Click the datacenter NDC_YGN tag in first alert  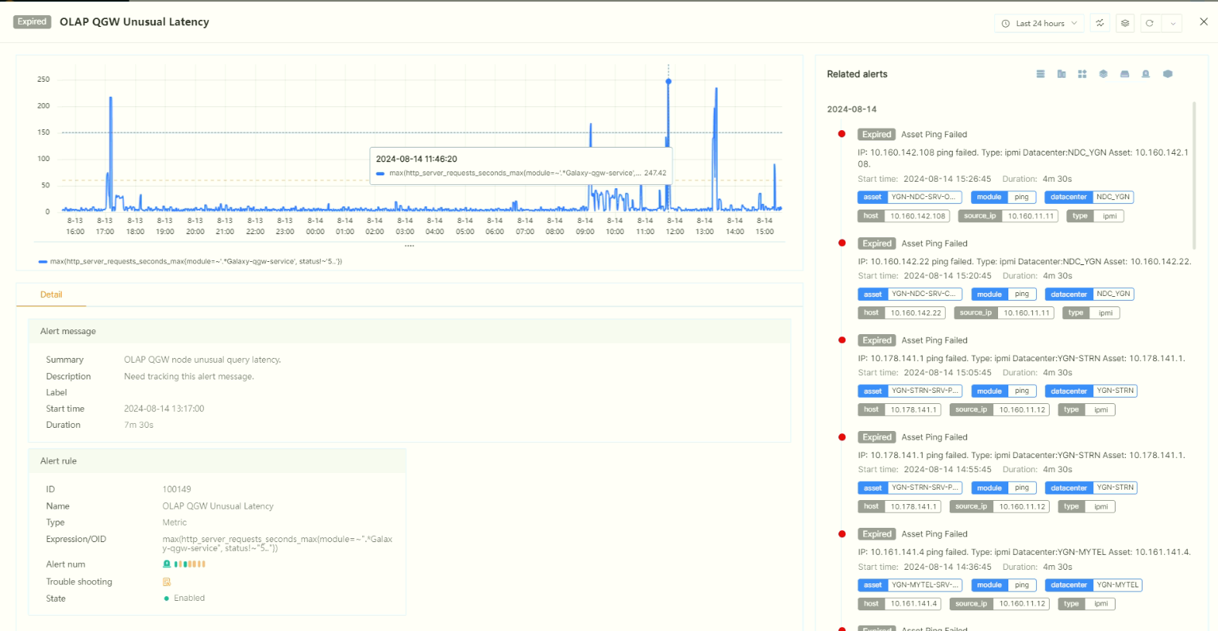coord(1089,197)
